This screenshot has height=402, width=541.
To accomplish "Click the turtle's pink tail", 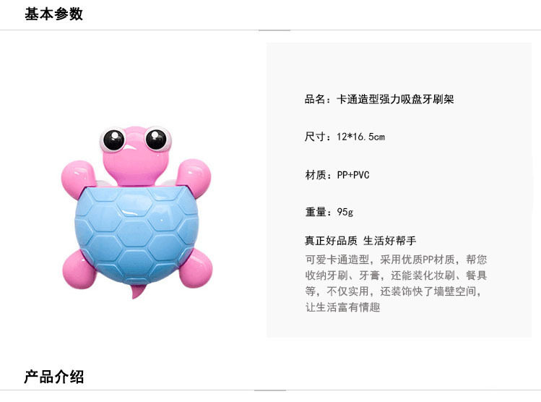I will coord(137,292).
